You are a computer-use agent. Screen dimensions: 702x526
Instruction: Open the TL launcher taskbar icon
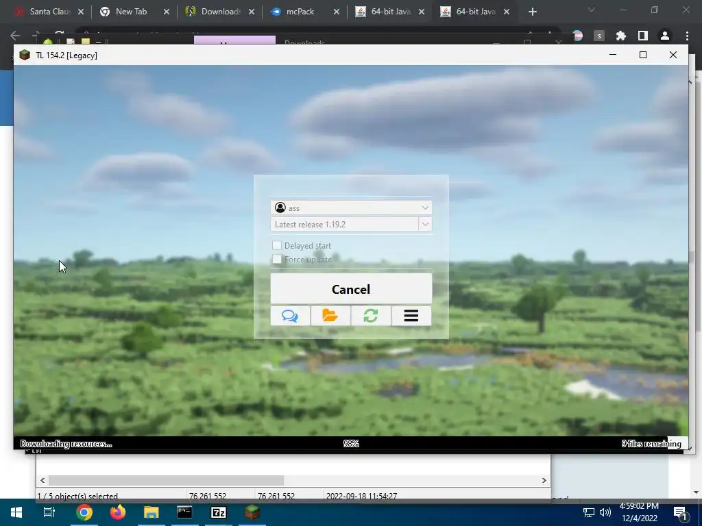tap(252, 512)
